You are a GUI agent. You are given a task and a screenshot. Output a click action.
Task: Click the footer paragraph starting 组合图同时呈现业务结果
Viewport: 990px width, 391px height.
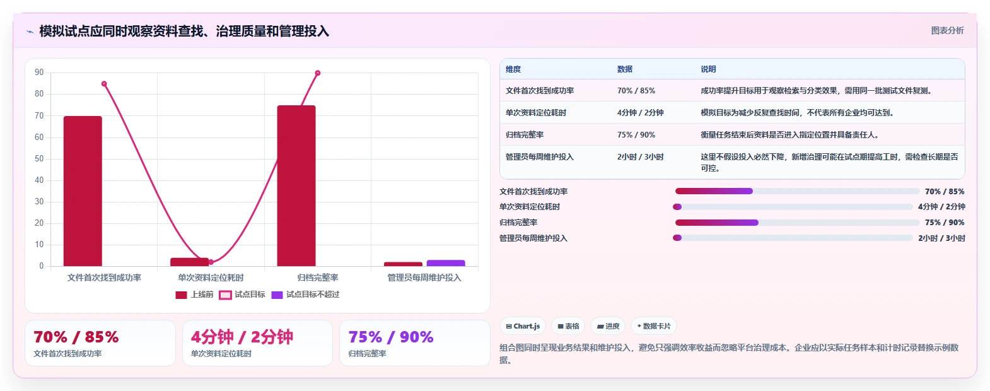coord(729,354)
